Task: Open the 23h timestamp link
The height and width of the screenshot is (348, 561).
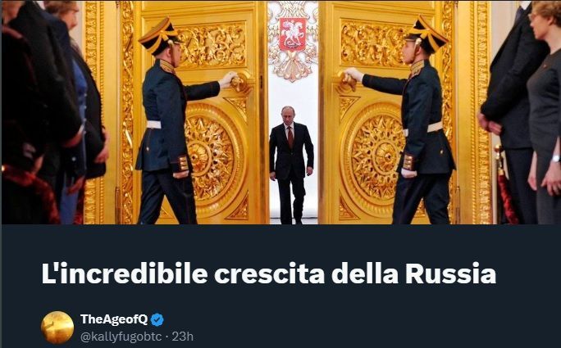Action: tap(183, 337)
